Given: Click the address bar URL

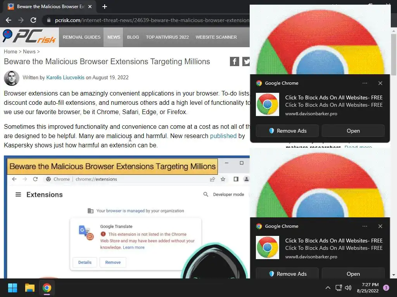Looking at the screenshot, I should (x=152, y=20).
